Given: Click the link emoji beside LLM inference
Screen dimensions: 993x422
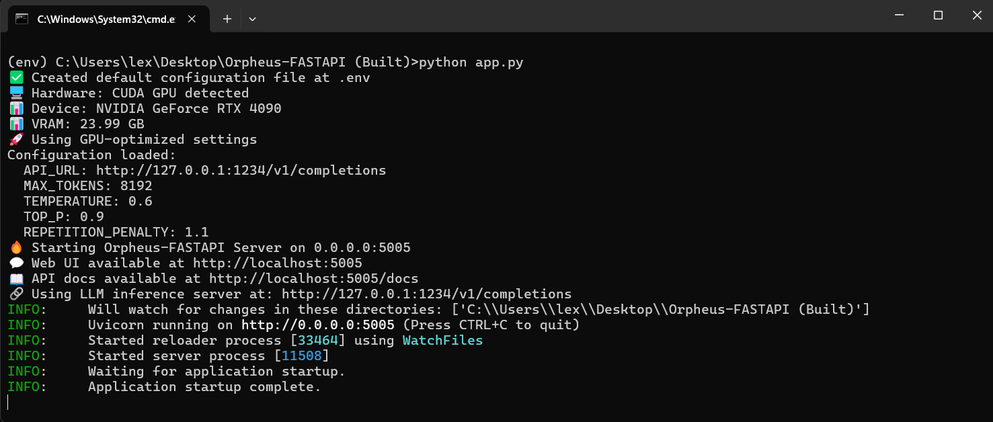Looking at the screenshot, I should coord(16,294).
